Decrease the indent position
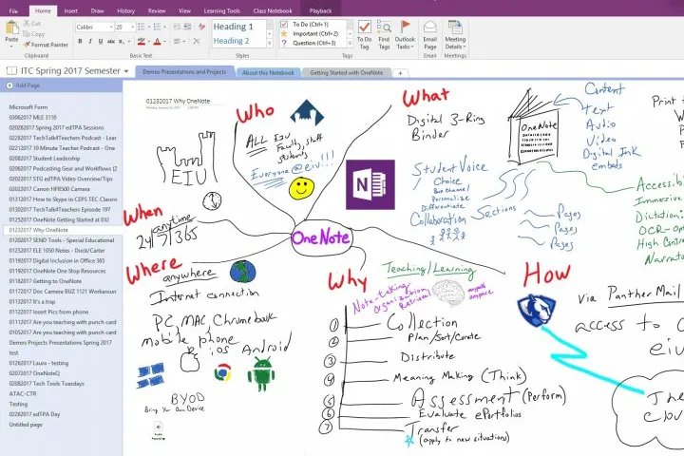This screenshot has height=456, width=684. (177, 27)
